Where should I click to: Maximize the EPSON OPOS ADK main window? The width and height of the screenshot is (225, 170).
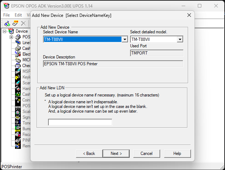coord(200,6)
